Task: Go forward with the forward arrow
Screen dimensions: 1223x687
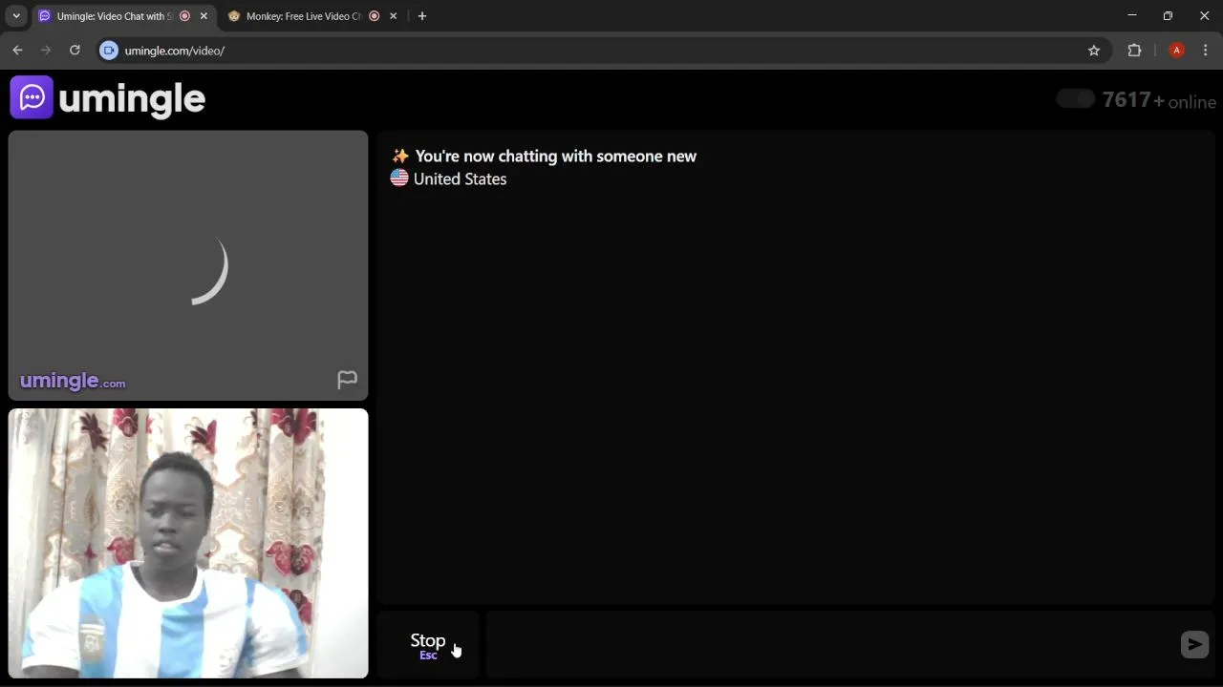Action: click(46, 51)
